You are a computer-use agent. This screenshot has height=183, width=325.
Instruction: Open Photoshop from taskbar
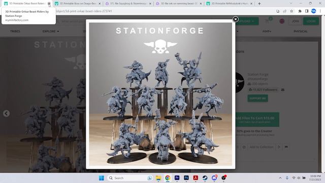(186, 178)
